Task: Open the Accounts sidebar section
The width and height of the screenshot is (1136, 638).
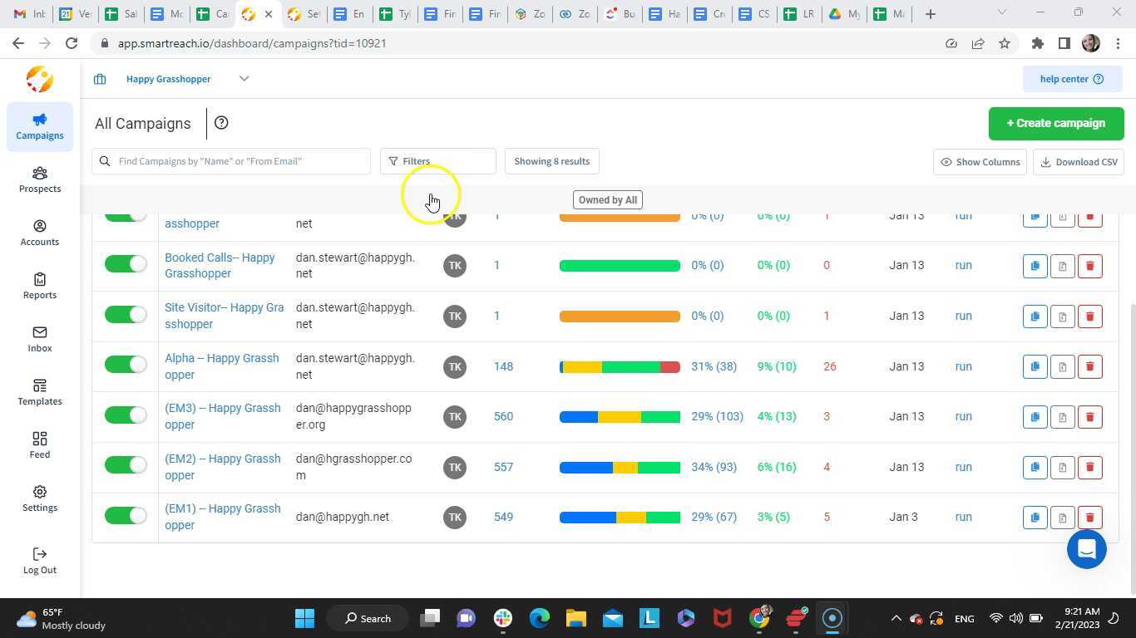Action: [x=40, y=233]
